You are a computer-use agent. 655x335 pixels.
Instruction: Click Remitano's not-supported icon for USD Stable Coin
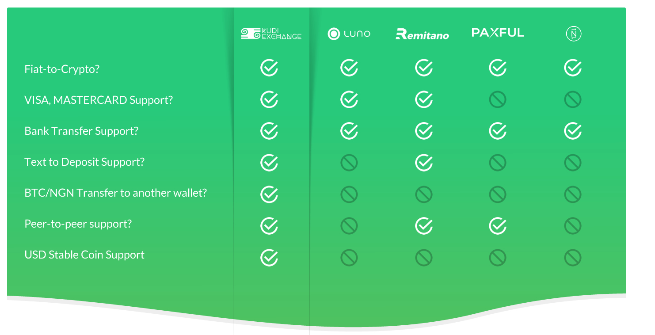(x=423, y=258)
